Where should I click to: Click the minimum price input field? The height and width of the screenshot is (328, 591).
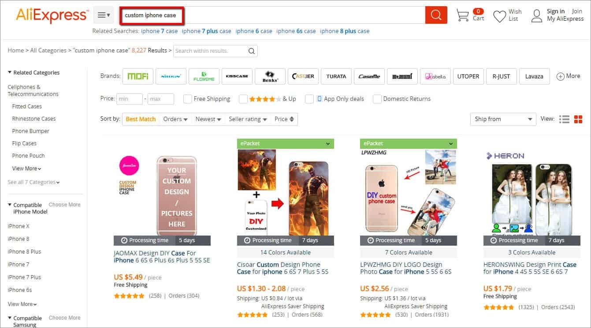[129, 99]
